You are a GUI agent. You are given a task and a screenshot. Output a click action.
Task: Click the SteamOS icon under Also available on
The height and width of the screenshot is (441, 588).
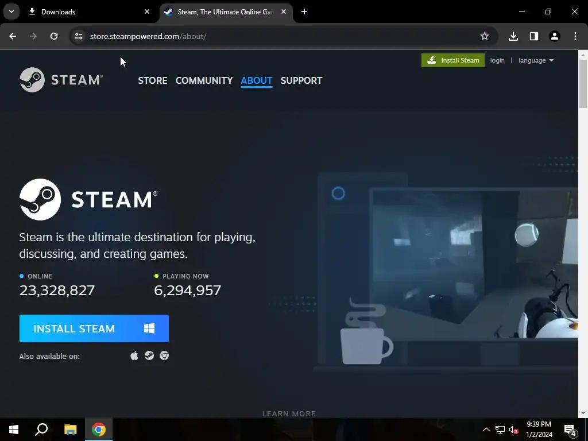point(149,355)
